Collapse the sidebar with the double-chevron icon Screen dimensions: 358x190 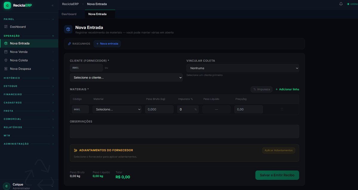point(53,5)
